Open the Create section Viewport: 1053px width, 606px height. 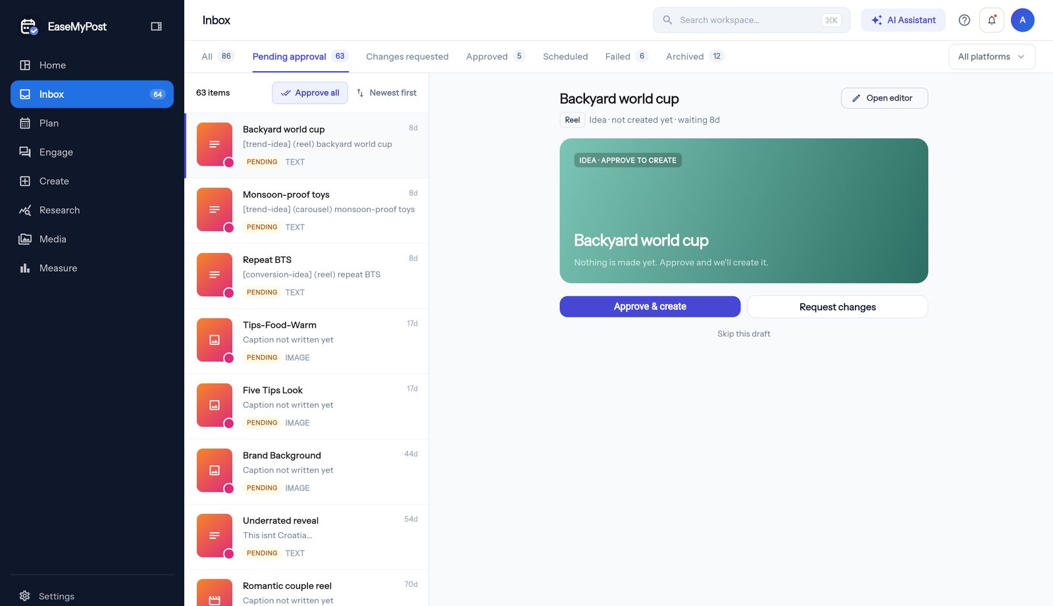92,181
